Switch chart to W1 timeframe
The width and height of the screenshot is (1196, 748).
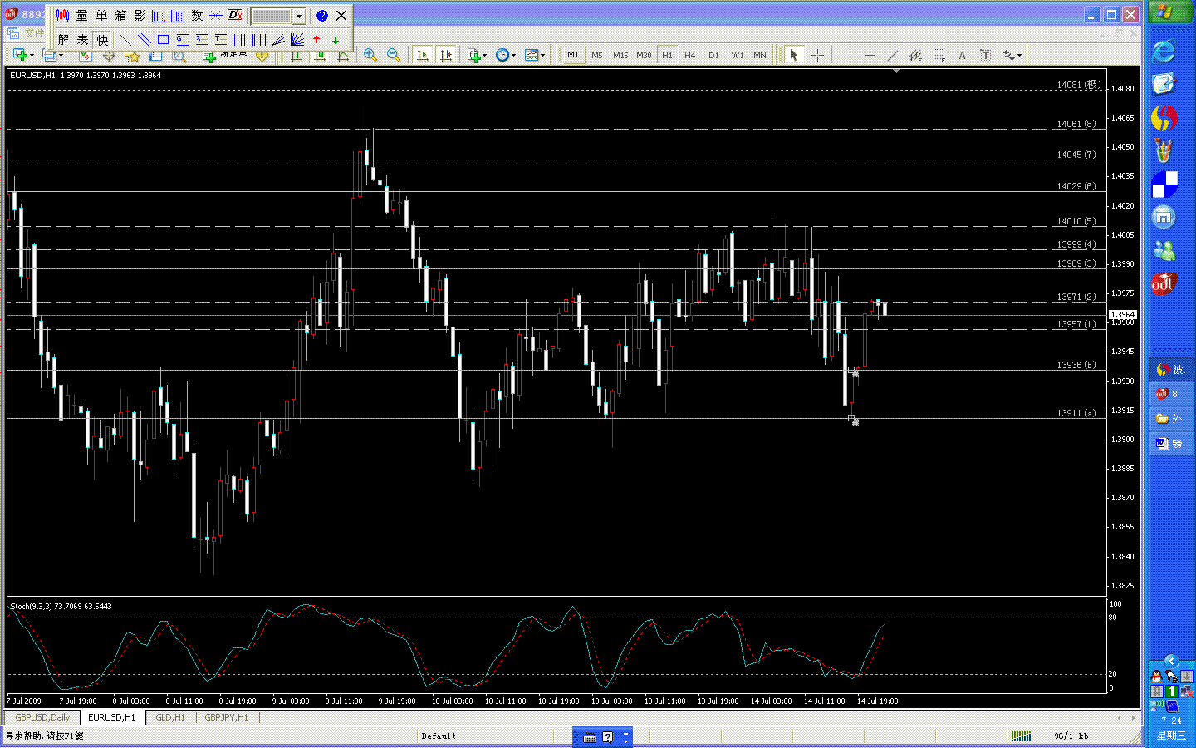pyautogui.click(x=738, y=55)
